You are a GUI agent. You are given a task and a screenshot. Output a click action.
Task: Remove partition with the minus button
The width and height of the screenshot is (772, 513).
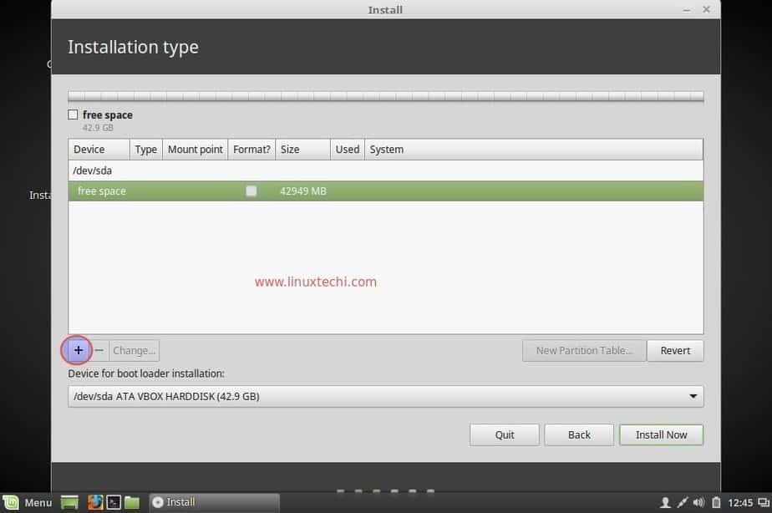[99, 351]
